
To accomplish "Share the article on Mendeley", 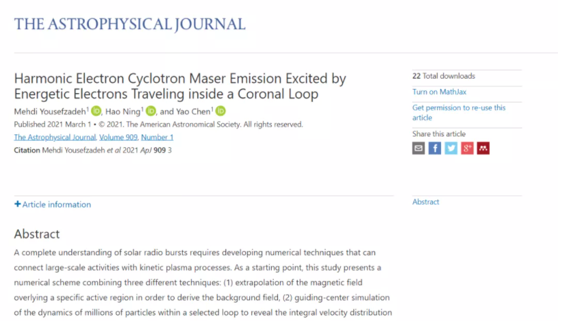I will coord(483,148).
